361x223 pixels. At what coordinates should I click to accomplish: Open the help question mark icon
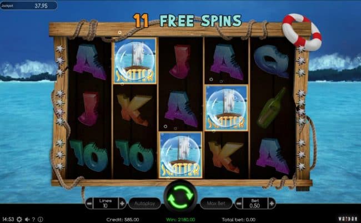34,219
